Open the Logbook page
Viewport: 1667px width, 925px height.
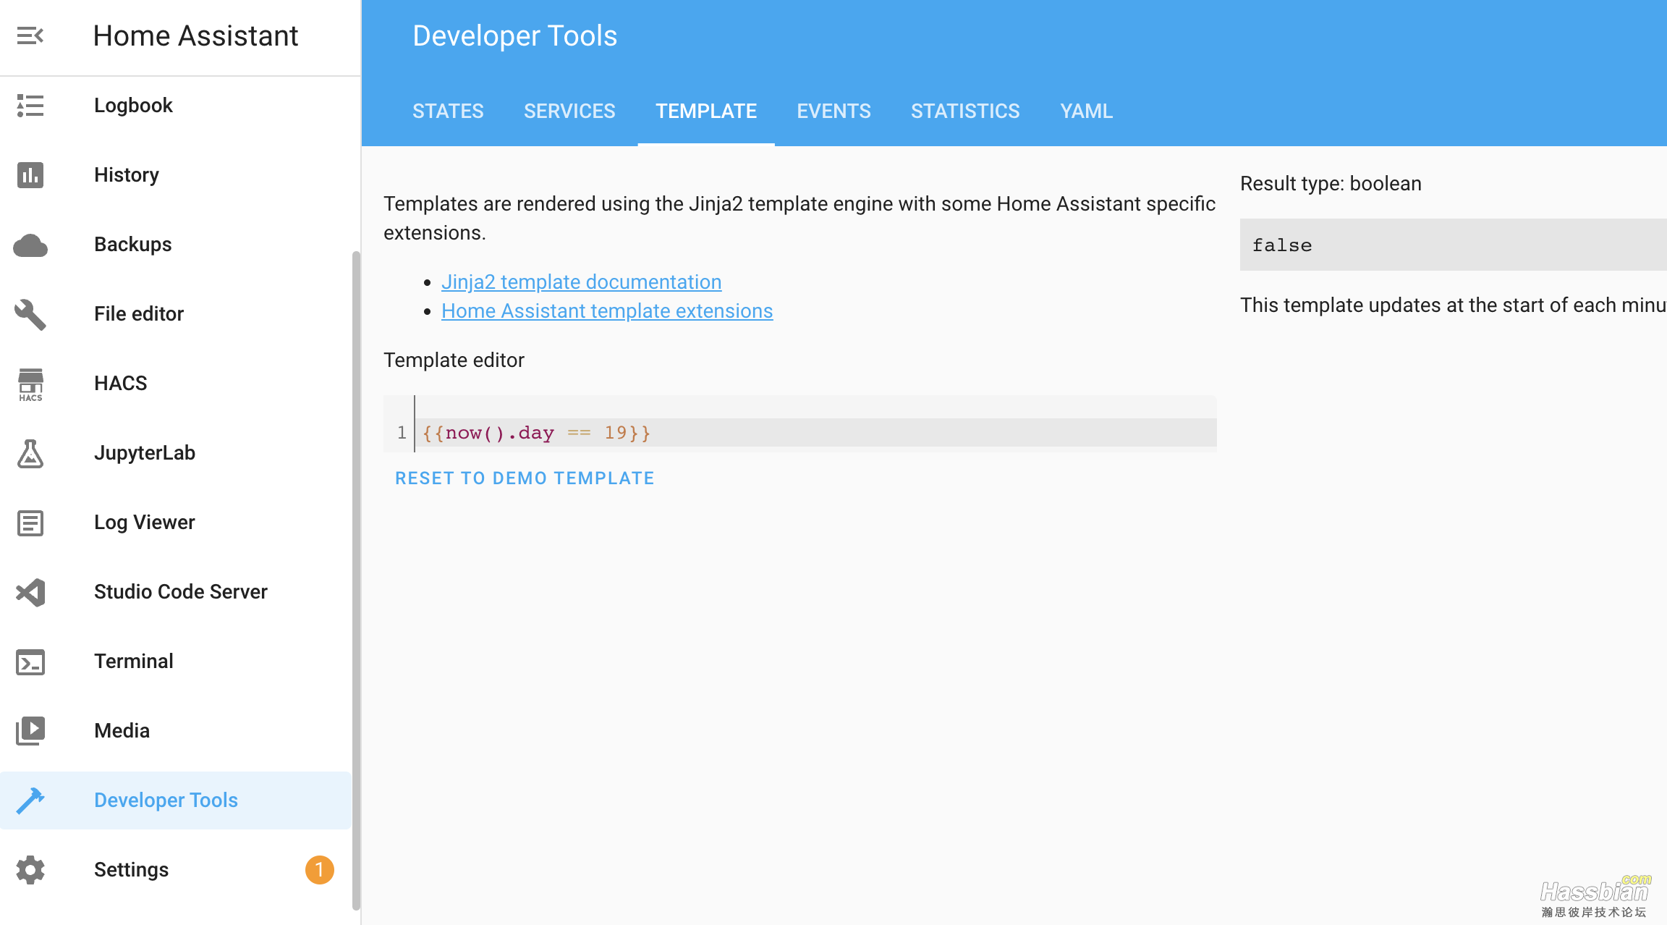coord(175,106)
